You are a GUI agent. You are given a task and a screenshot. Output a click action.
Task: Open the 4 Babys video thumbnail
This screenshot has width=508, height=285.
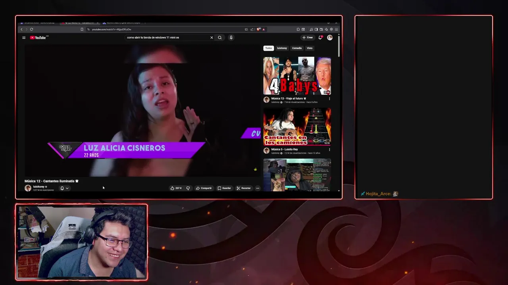click(297, 76)
